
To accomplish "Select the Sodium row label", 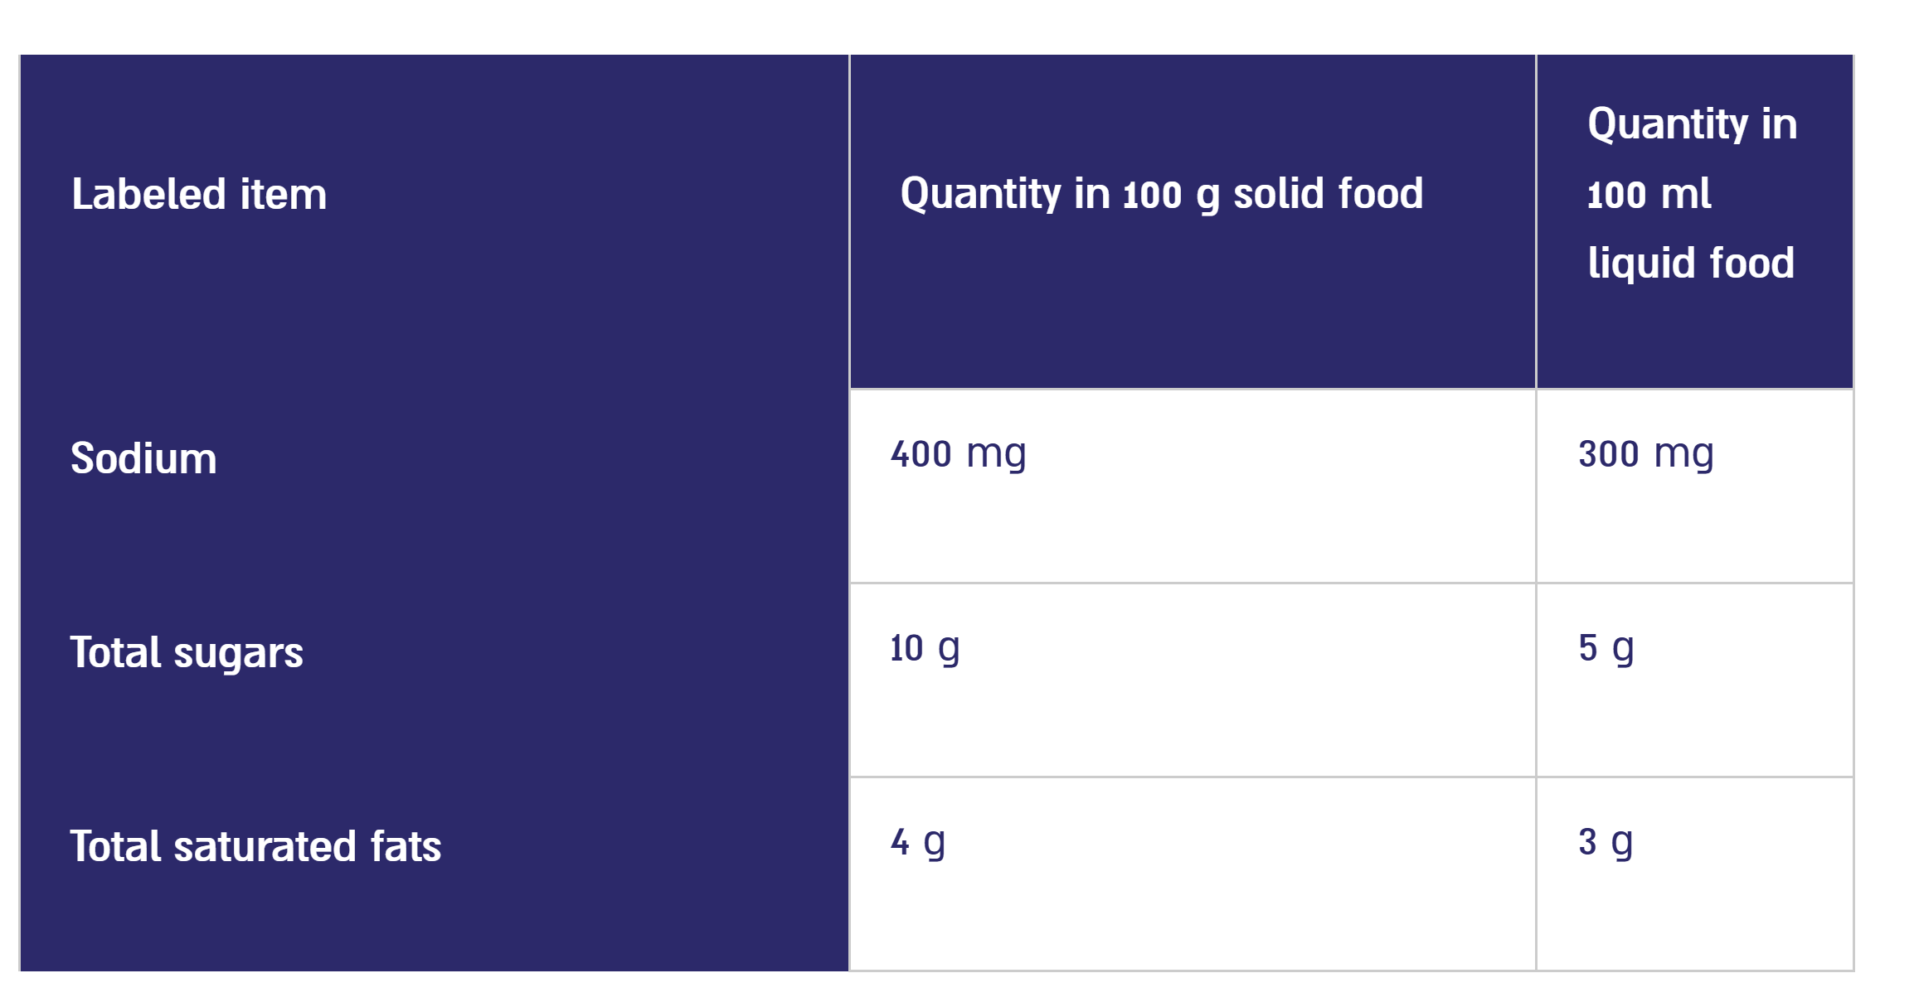I will (143, 458).
